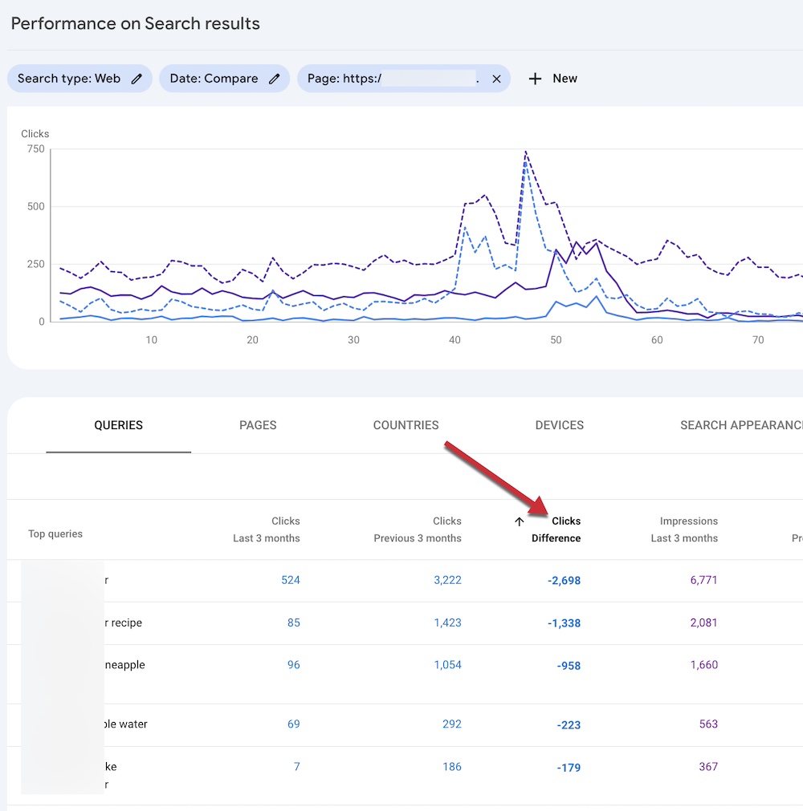Click the chart peak near day 47
Image resolution: width=803 pixels, height=811 pixels.
525,152
